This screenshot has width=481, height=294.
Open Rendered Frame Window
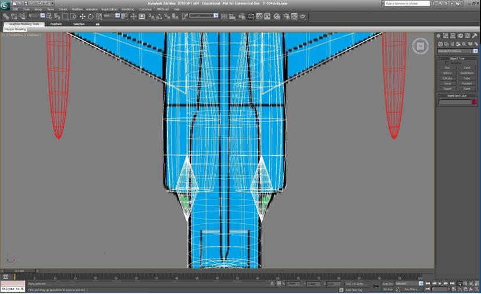[294, 16]
